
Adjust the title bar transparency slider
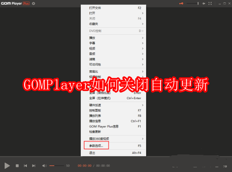pos(193,3)
